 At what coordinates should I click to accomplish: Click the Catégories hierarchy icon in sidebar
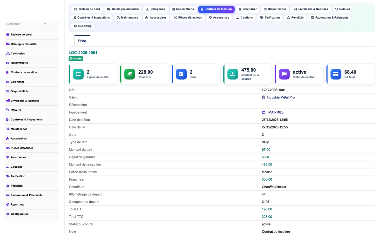click(x=8, y=53)
